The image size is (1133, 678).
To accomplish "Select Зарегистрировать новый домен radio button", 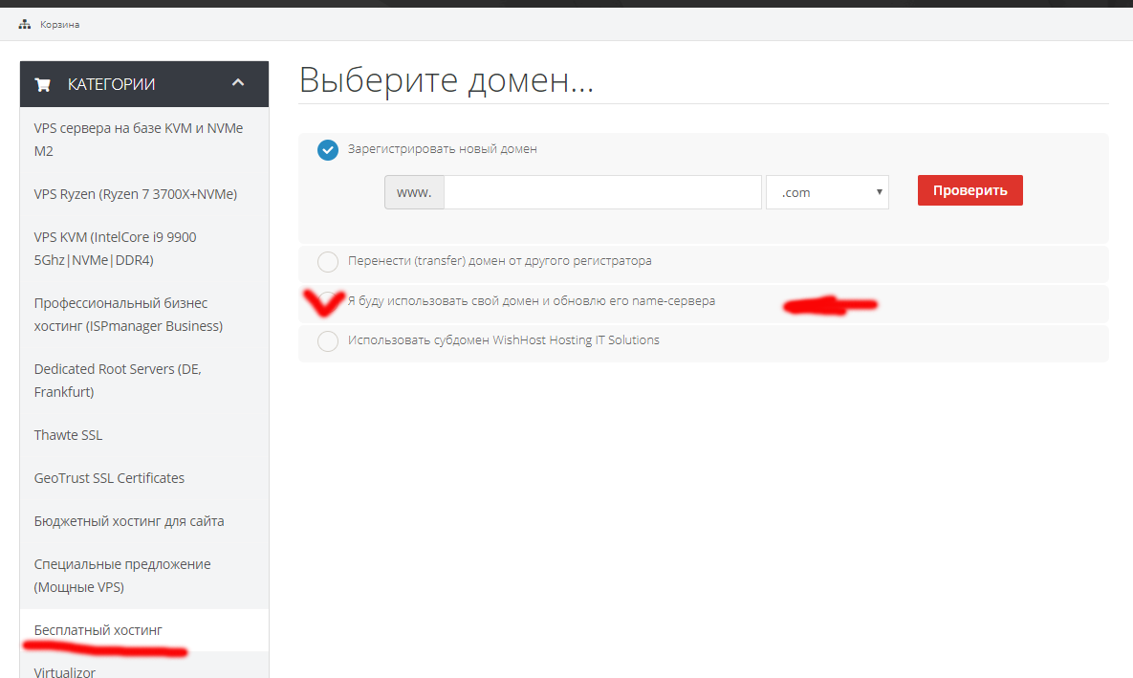I will (327, 149).
